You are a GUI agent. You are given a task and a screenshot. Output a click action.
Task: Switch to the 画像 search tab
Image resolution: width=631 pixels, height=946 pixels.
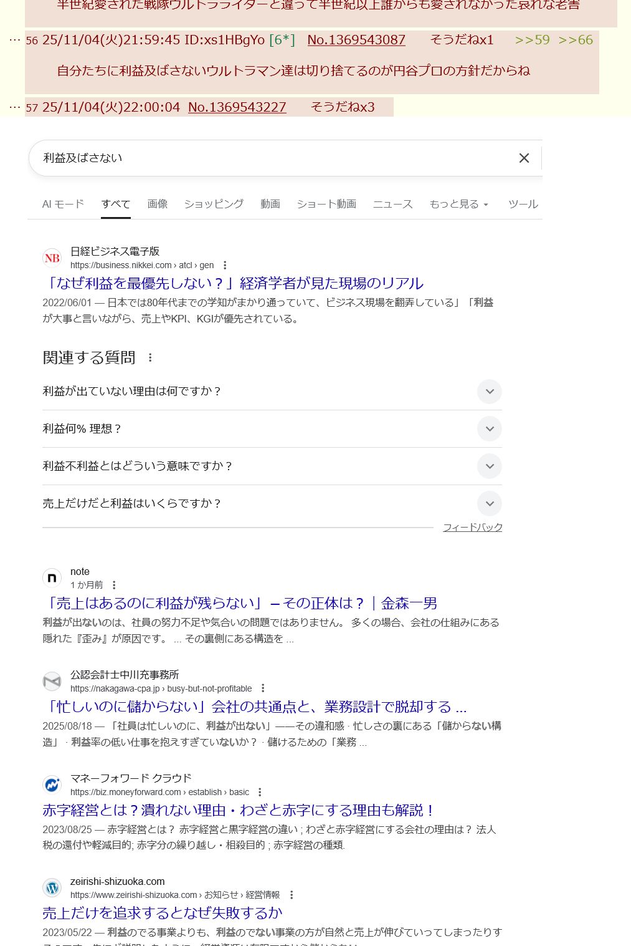pos(158,205)
